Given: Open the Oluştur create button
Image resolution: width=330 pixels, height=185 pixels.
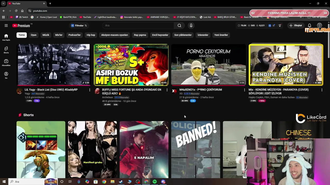Looking at the screenshot, I should 295,25.
